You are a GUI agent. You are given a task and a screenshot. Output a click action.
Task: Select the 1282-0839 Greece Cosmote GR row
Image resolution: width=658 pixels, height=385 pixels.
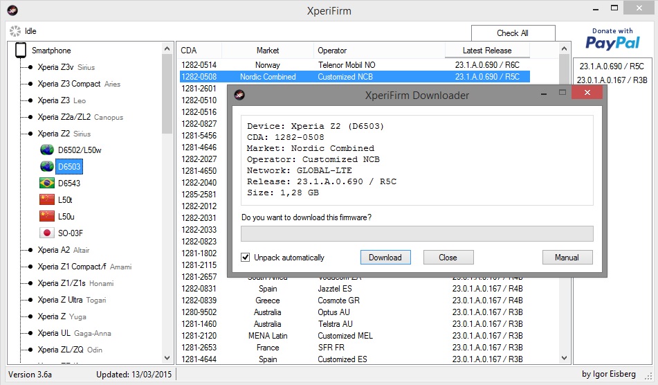tap(354, 301)
